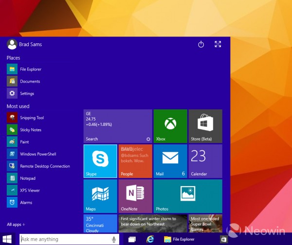Select Windows PowerShell in Most used
Screen dimensions: 292x245
click(x=37, y=154)
